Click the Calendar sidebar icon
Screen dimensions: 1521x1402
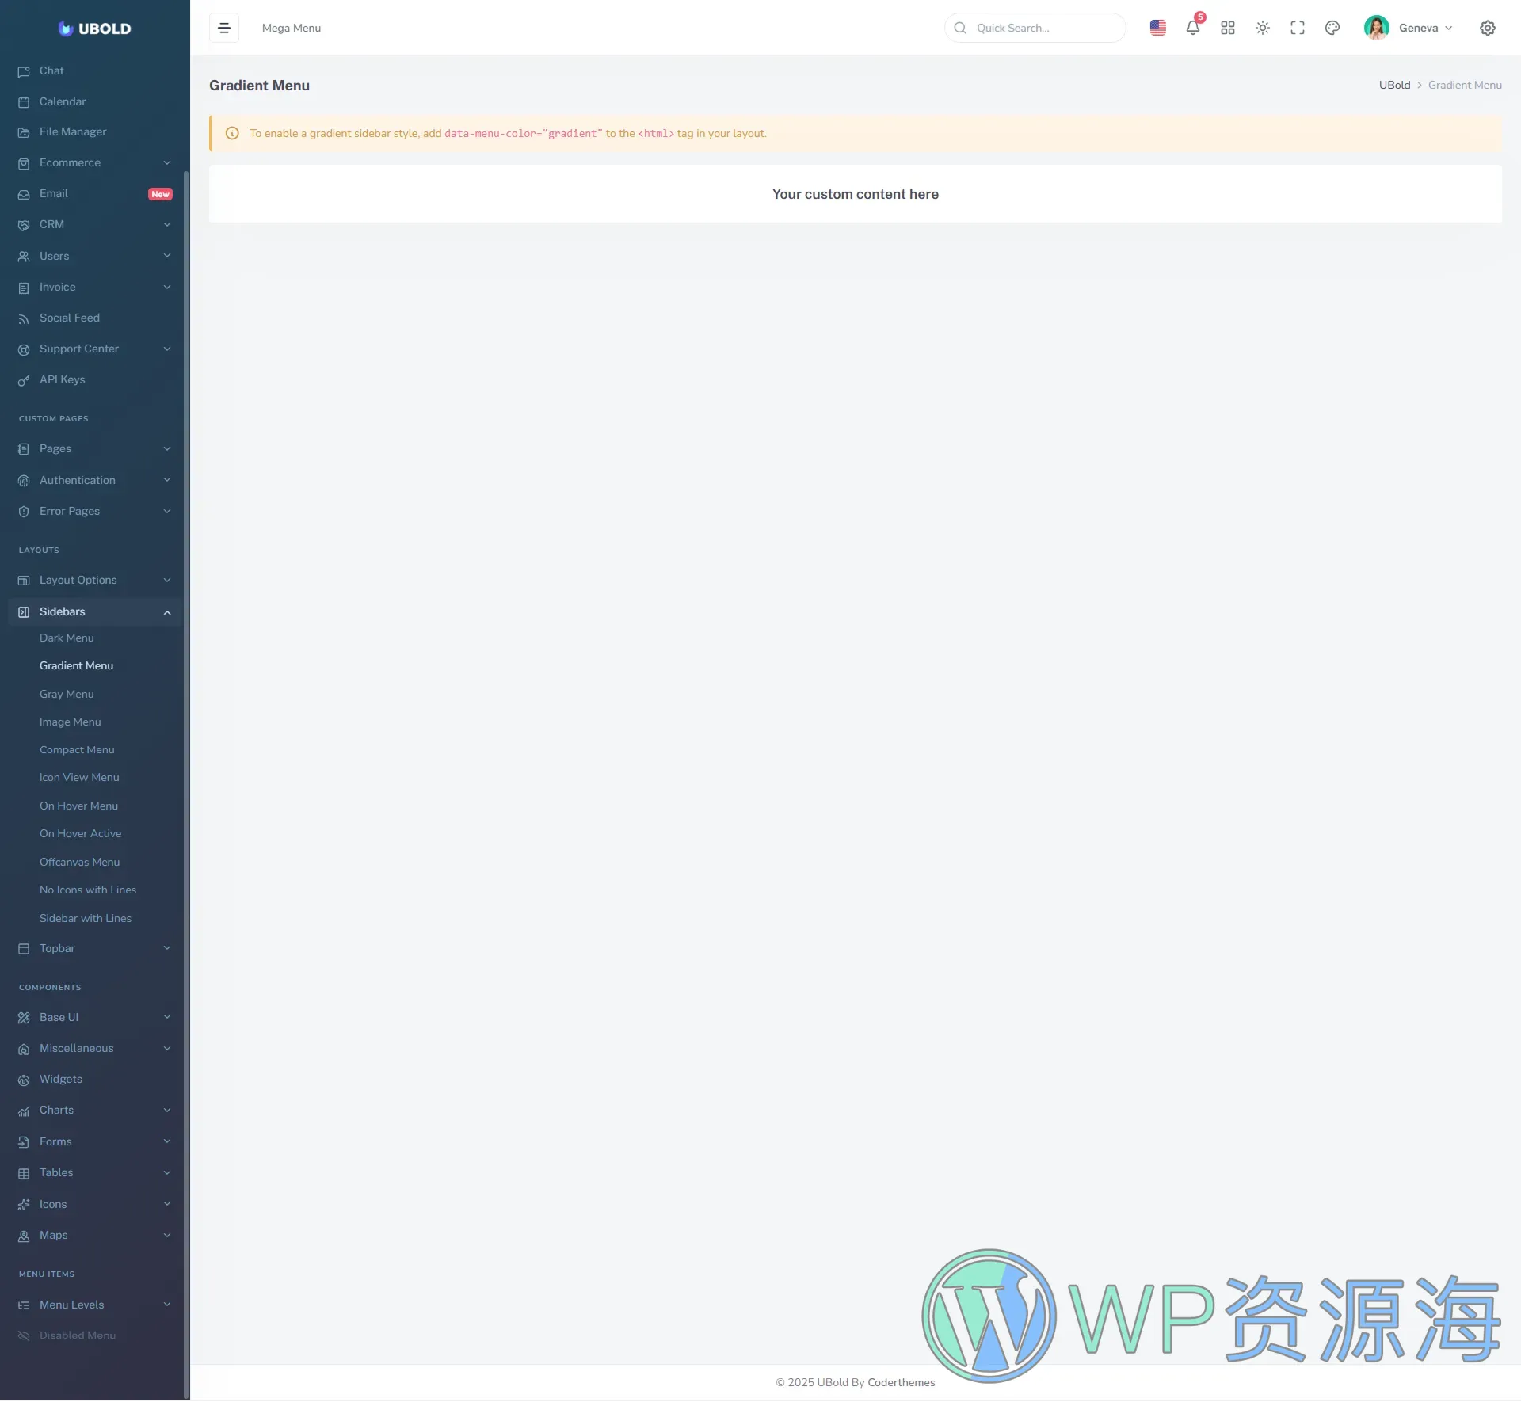24,102
